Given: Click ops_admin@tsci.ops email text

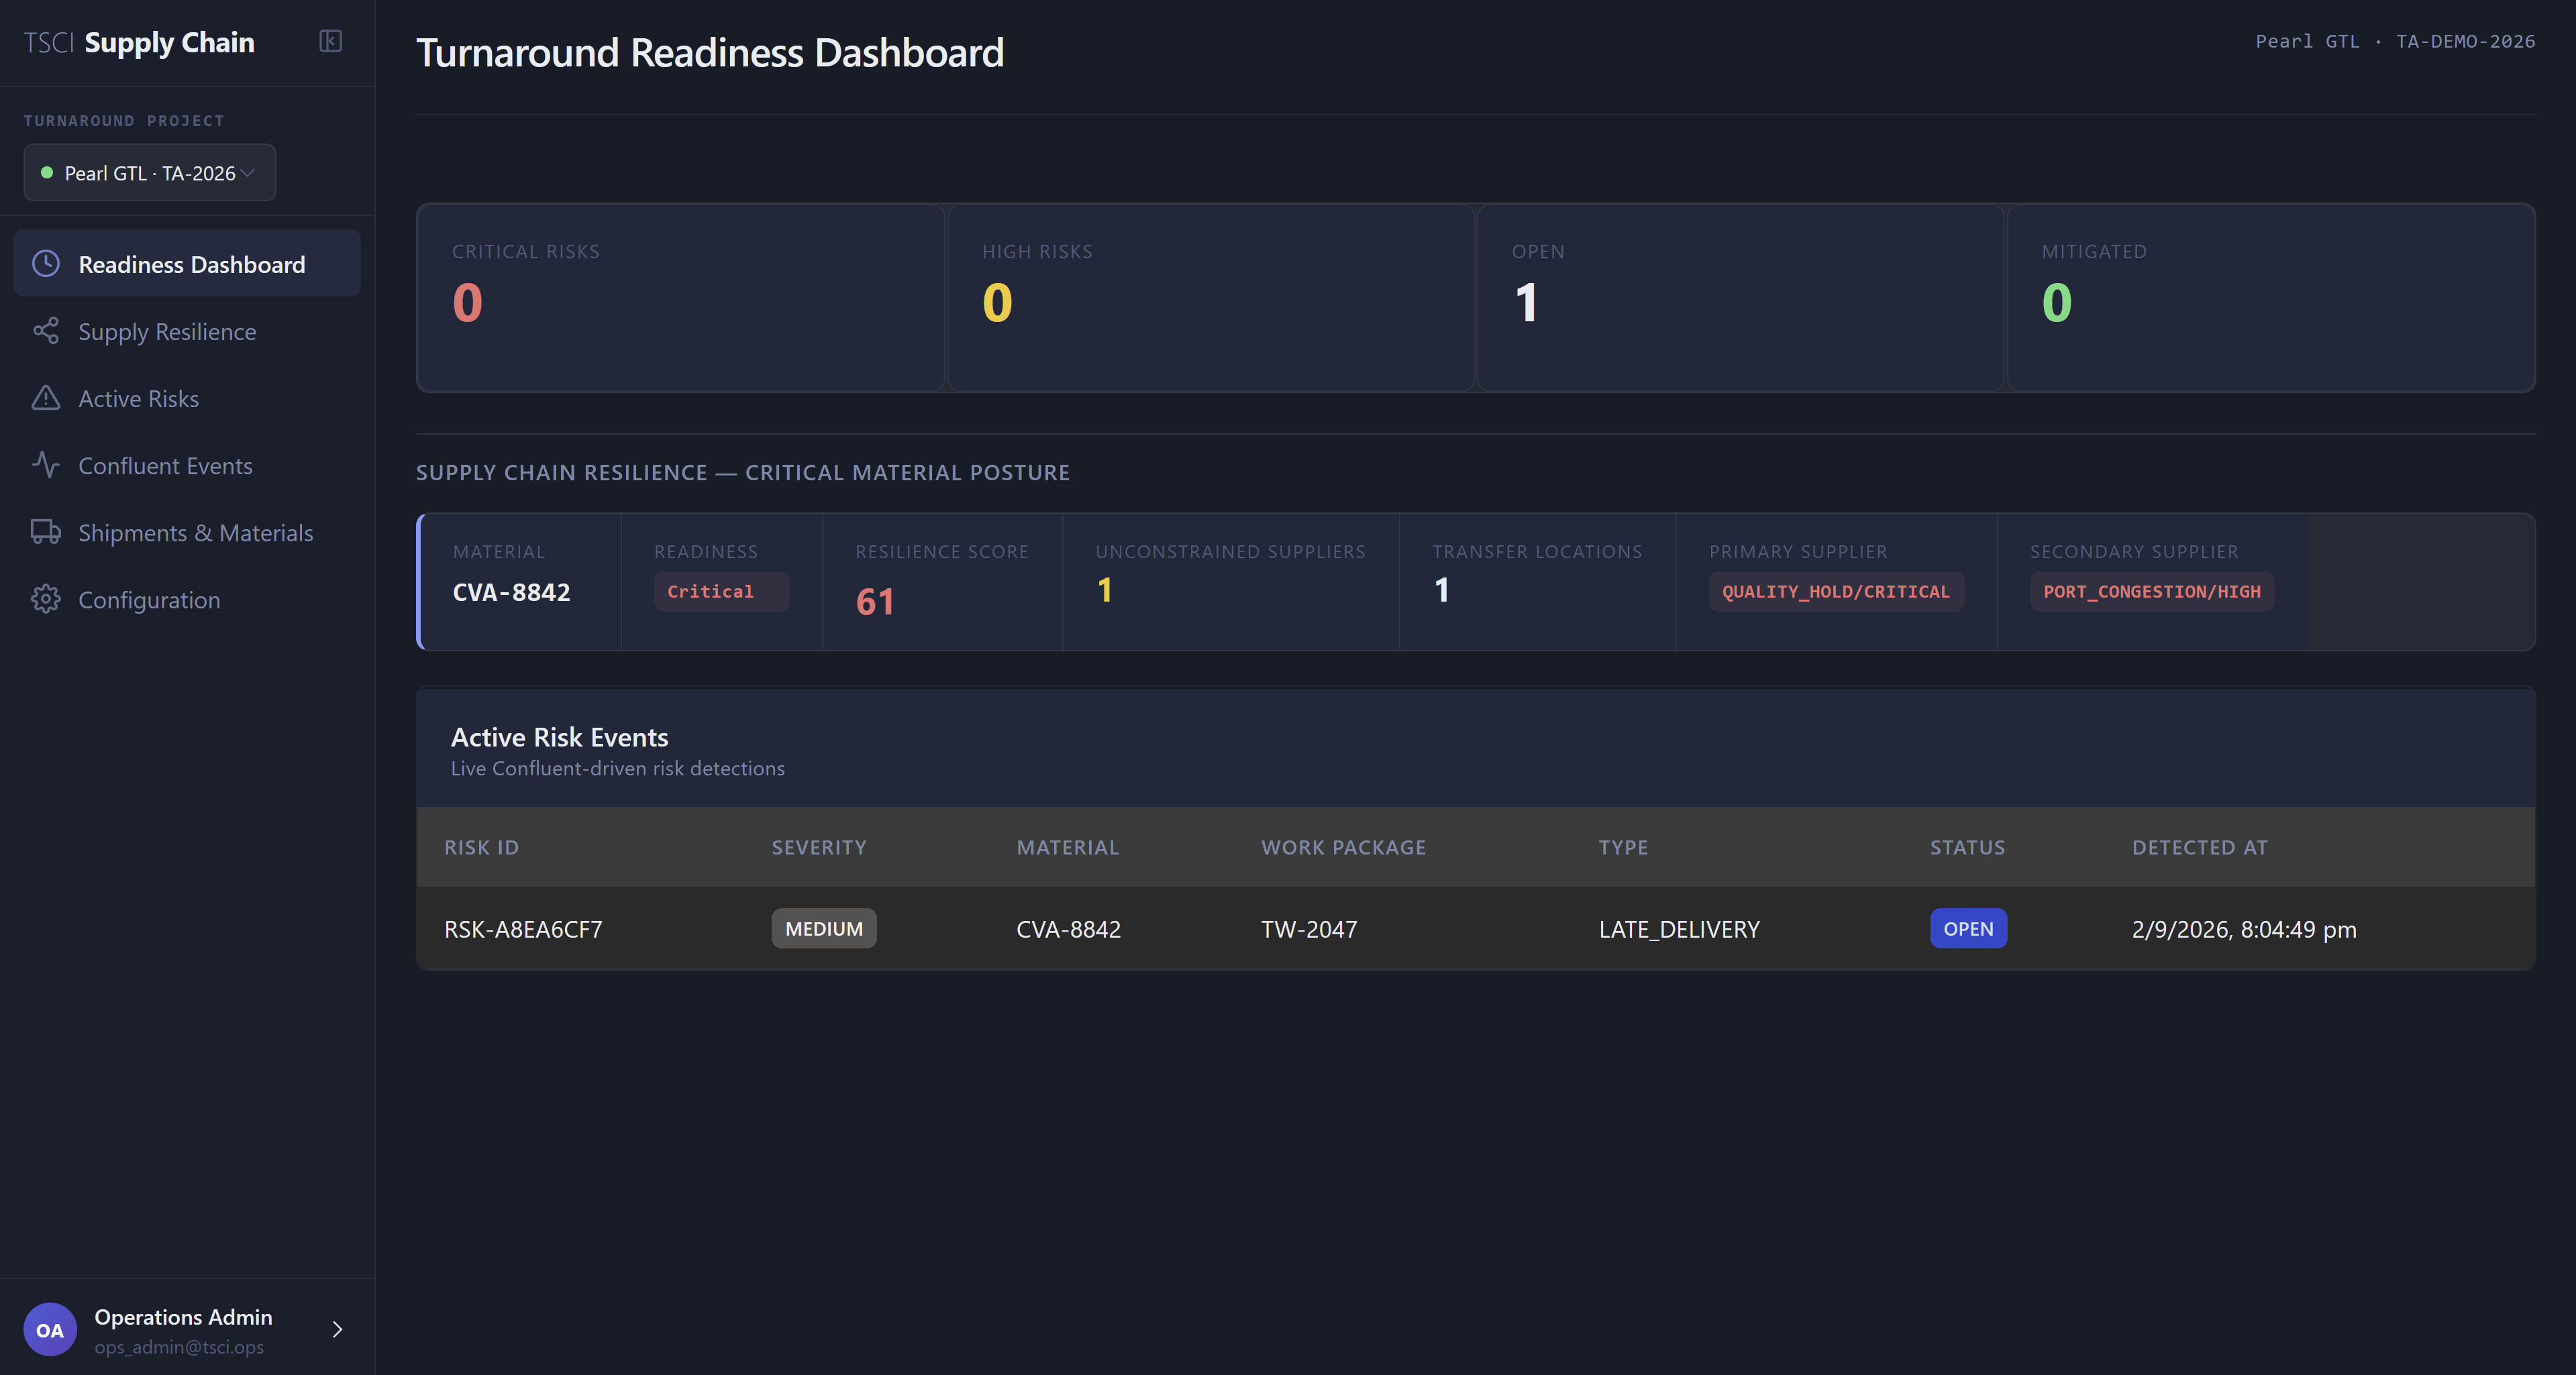Looking at the screenshot, I should [179, 1347].
